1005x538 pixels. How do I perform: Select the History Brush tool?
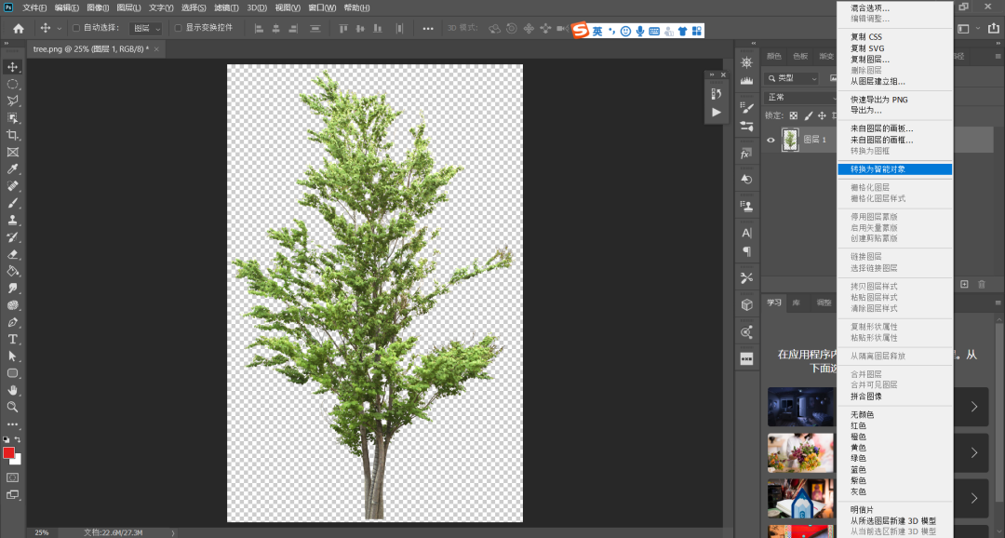[x=12, y=236]
